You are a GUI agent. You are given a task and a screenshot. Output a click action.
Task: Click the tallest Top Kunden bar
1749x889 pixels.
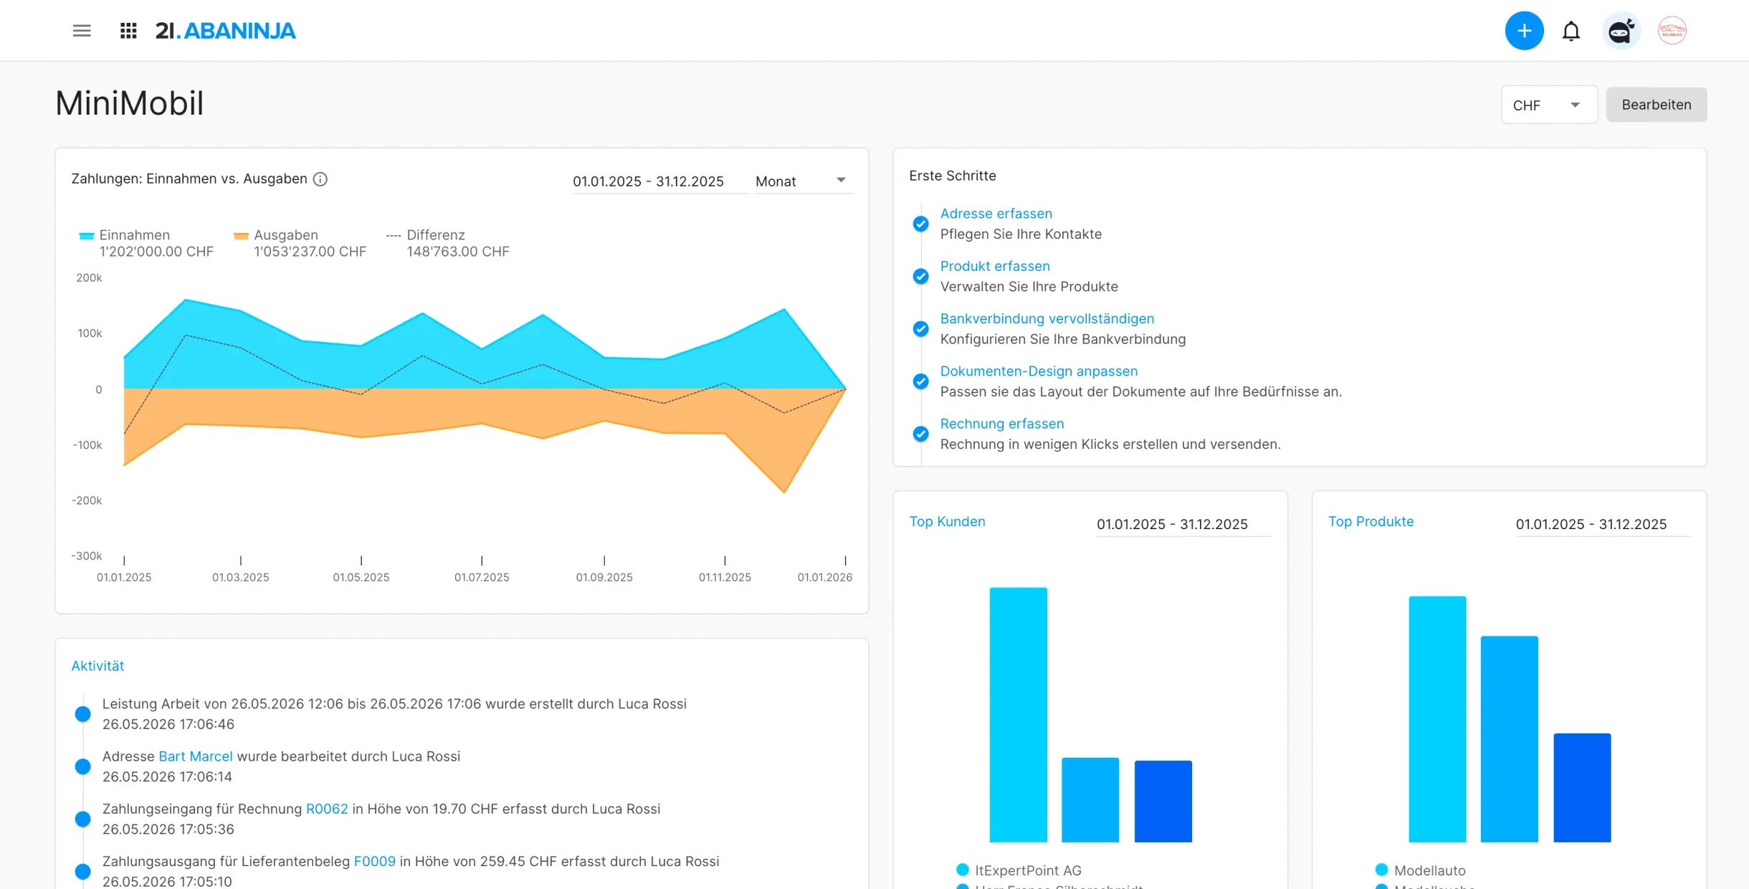coord(1018,715)
